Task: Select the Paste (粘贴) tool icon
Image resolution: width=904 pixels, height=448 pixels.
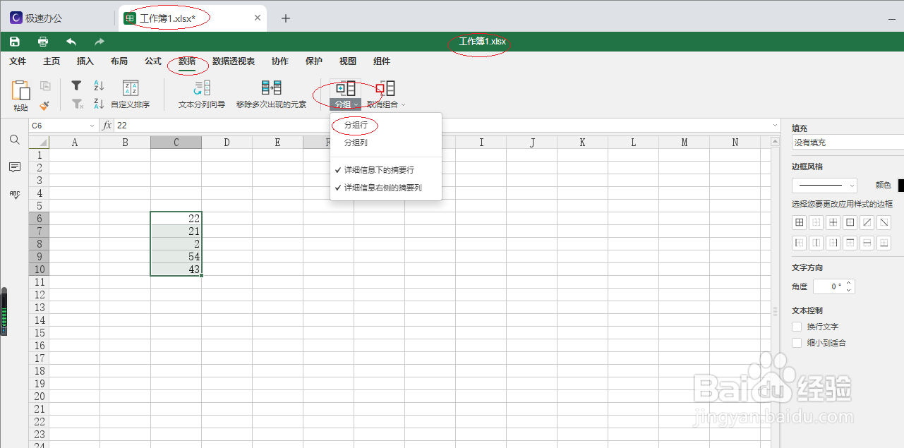Action: pyautogui.click(x=20, y=90)
